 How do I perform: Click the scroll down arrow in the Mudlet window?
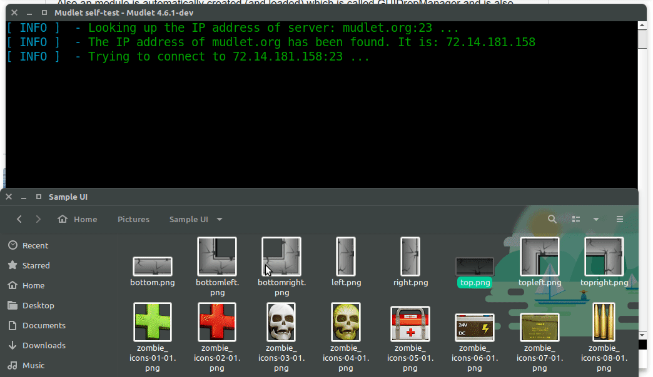[642, 335]
